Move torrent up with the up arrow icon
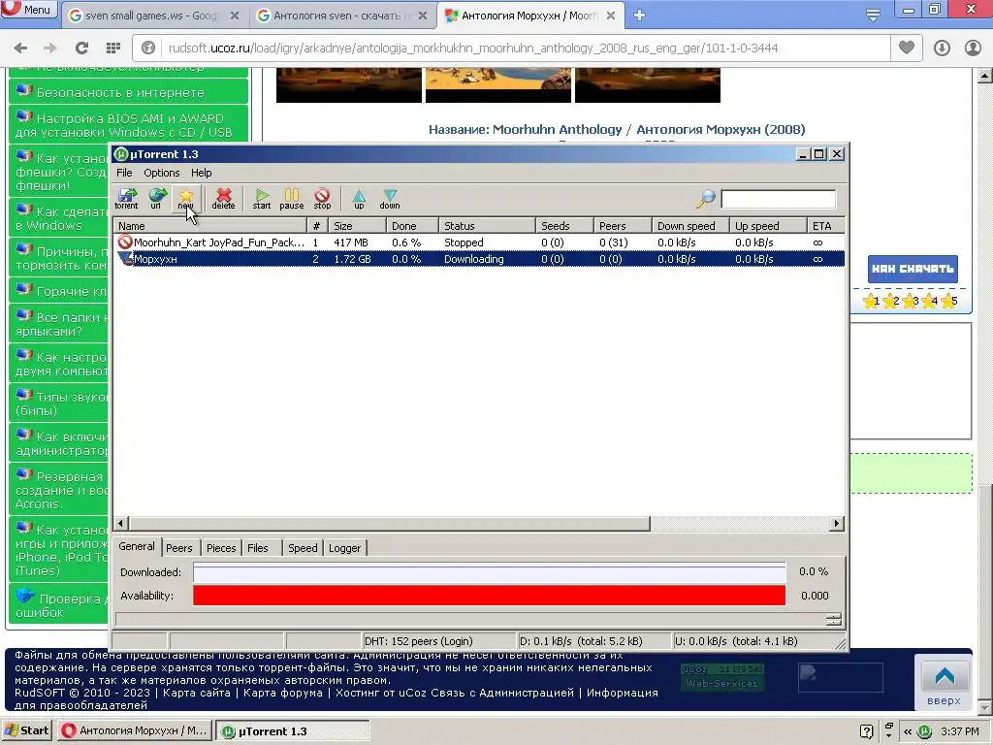This screenshot has height=745, width=993. click(359, 198)
